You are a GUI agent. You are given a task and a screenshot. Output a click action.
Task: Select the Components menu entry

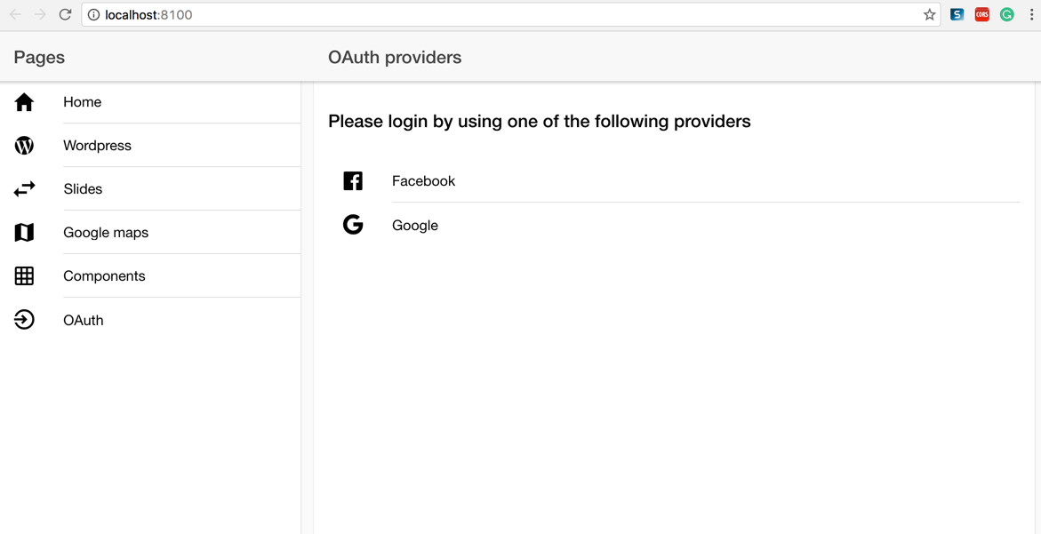150,276
